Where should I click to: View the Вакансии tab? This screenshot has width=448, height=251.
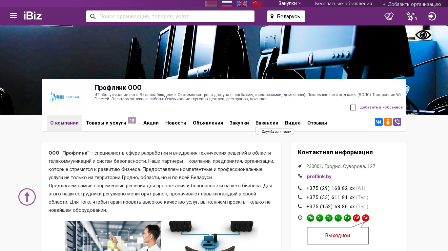tap(267, 123)
